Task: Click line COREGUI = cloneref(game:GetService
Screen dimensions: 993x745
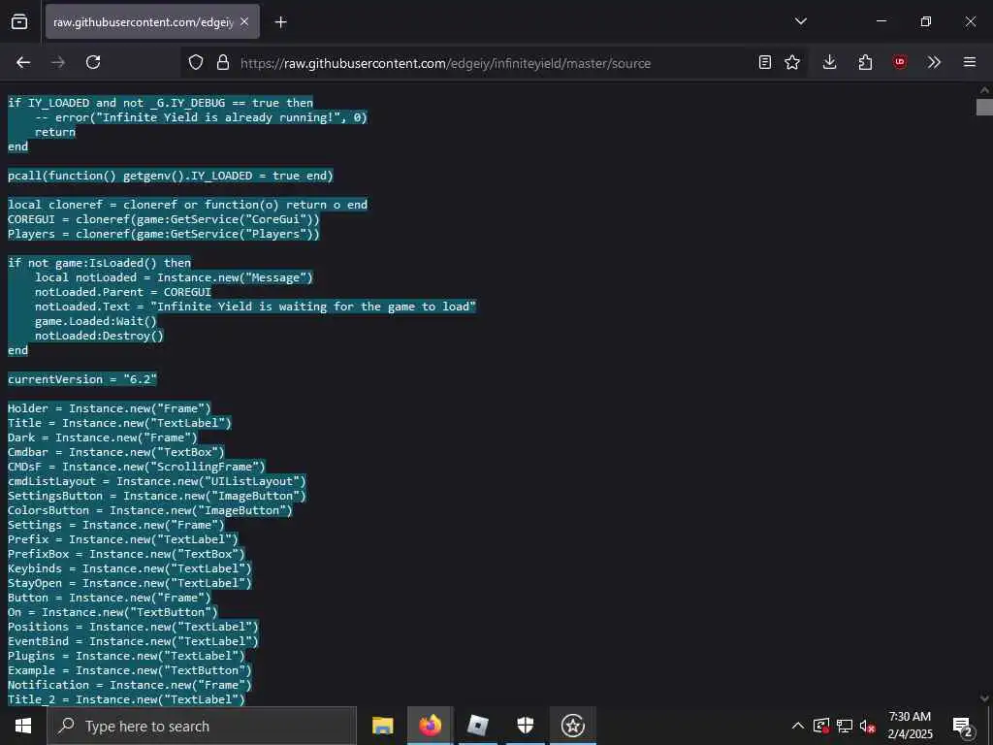Action: 163,219
